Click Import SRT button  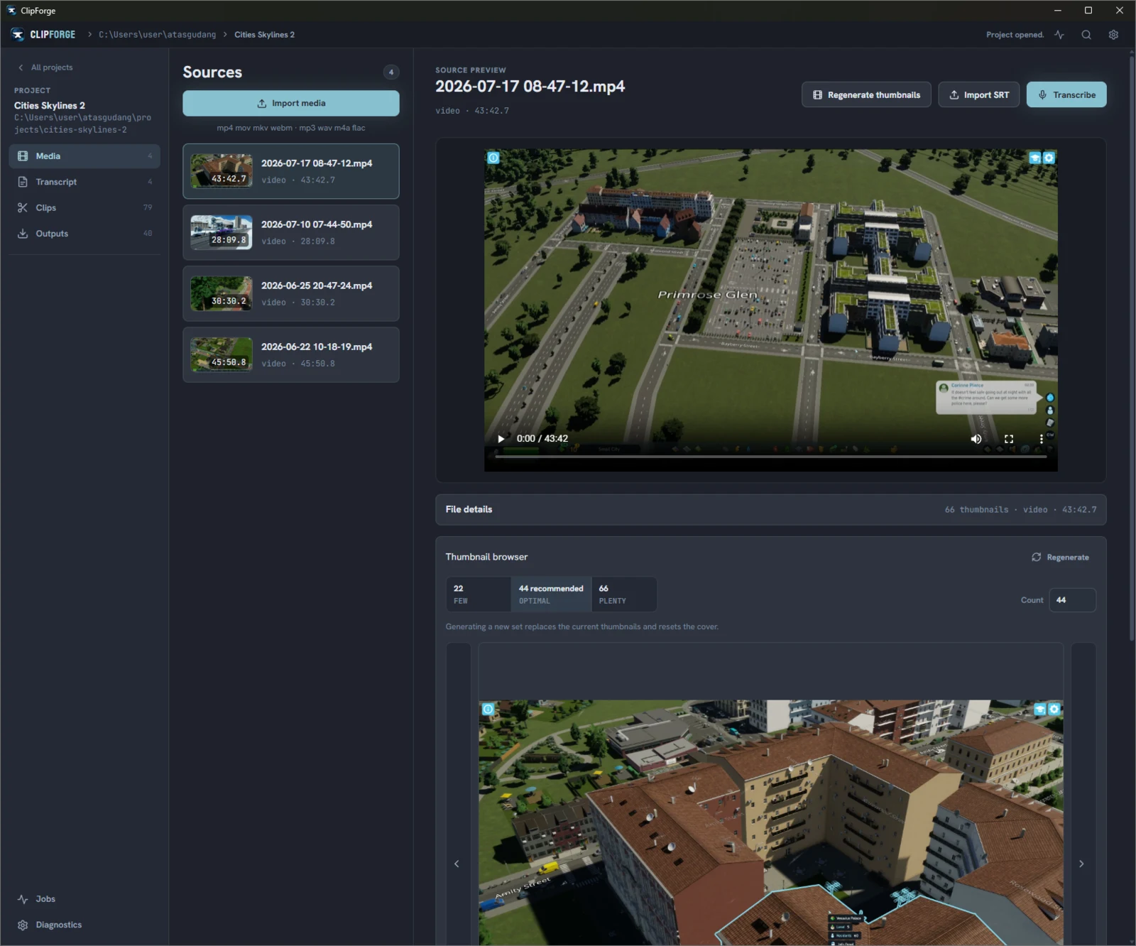point(979,94)
